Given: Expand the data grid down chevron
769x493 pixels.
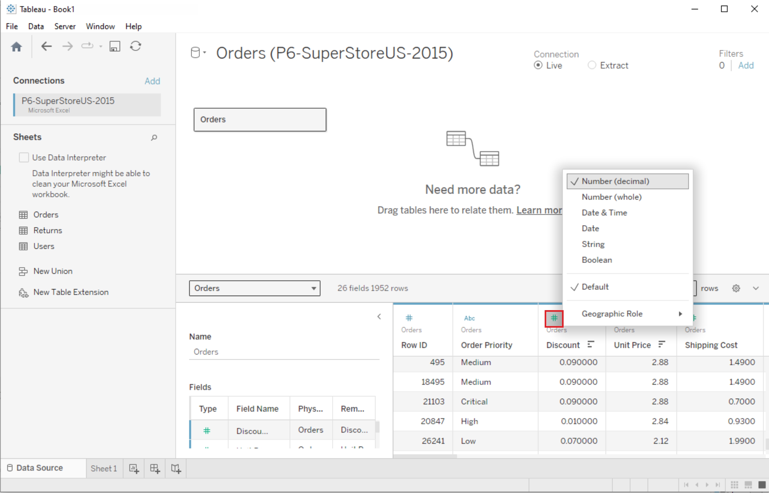Looking at the screenshot, I should point(756,288).
